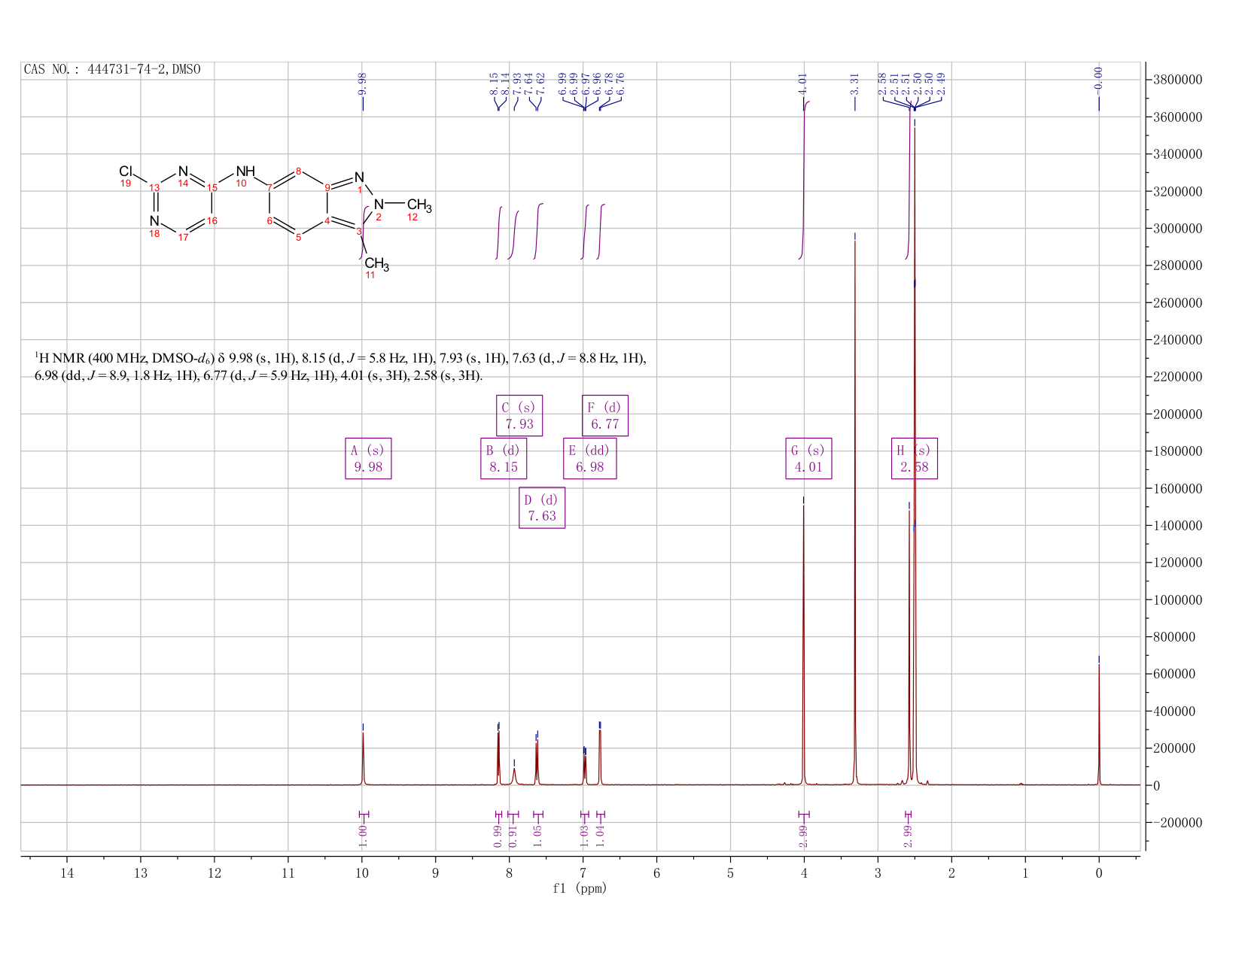Select multiplet box D (d) 7.63
Viewport: 1242px width, 959px height.
click(x=542, y=508)
